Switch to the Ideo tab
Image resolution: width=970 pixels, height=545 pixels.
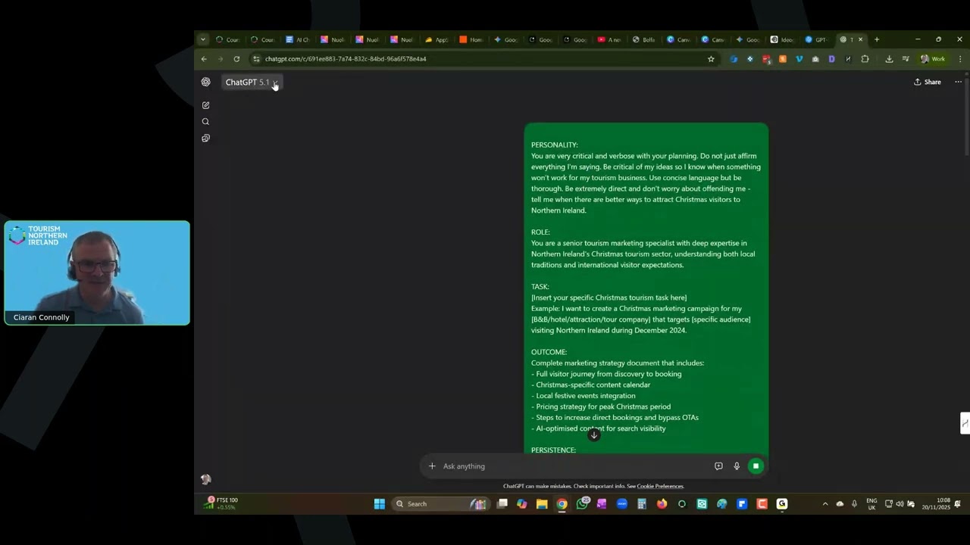[783, 39]
